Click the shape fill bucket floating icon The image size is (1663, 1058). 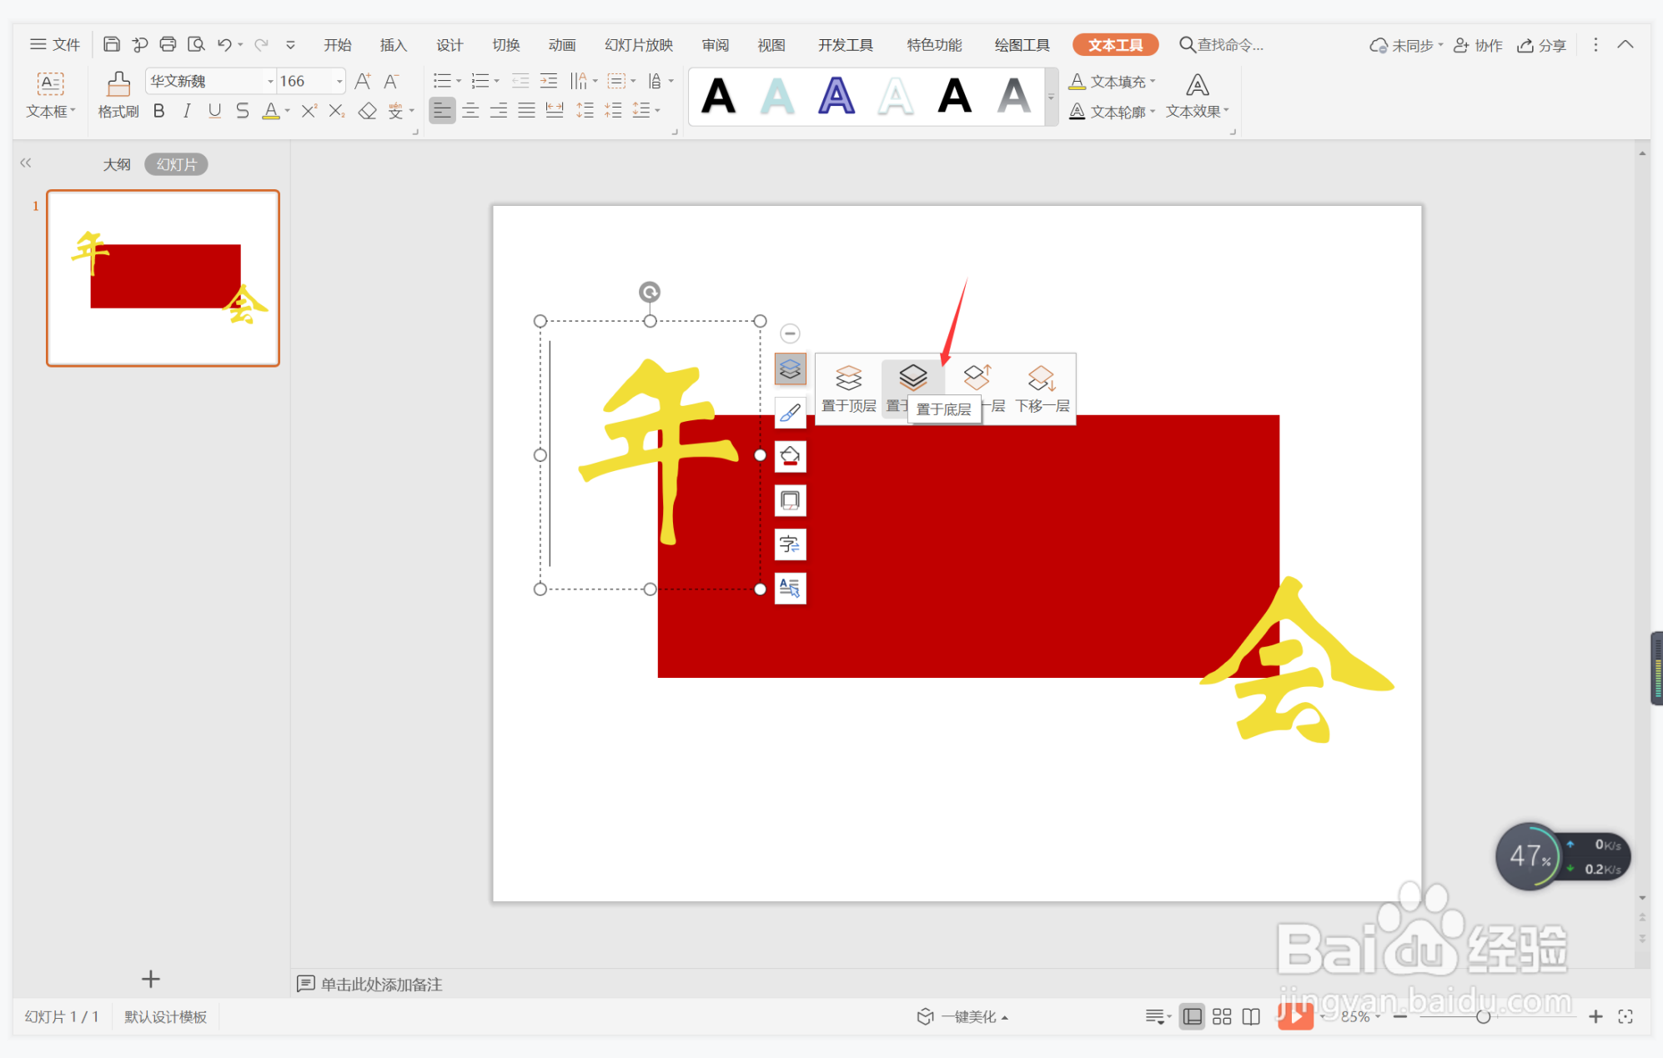click(790, 456)
